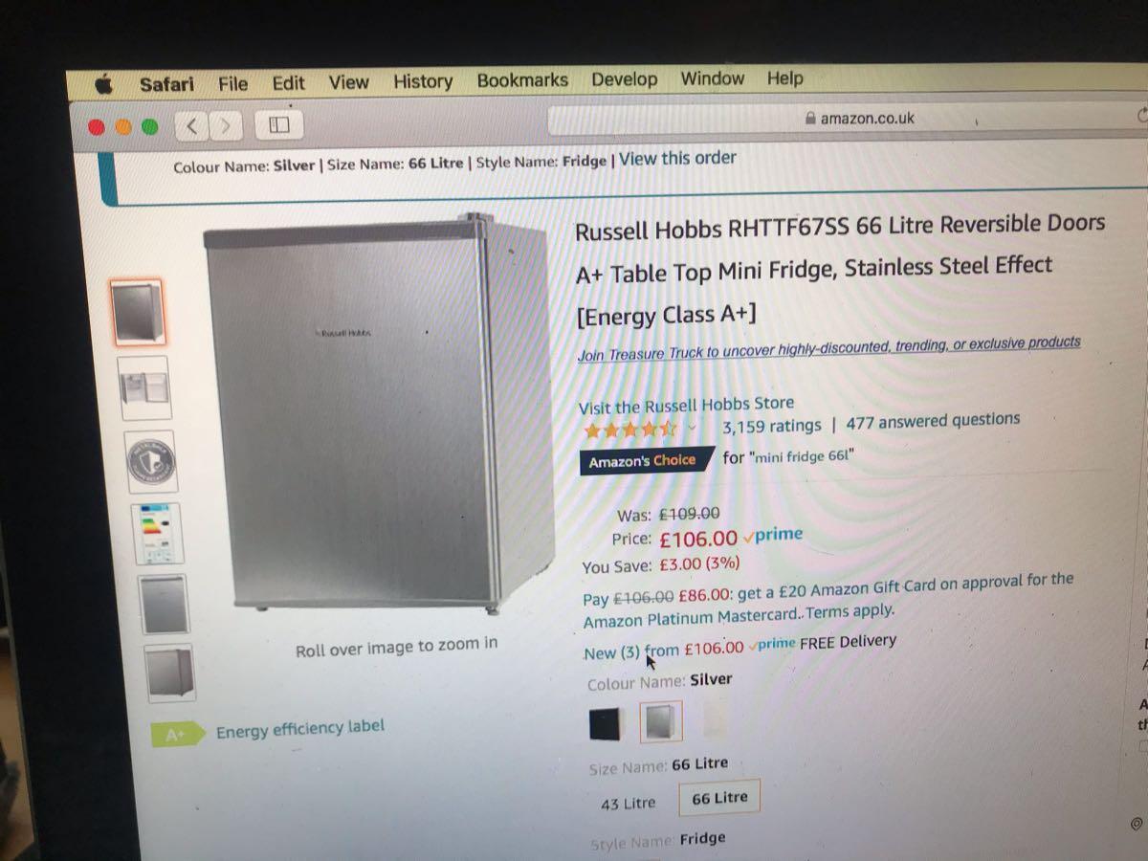Image resolution: width=1148 pixels, height=861 pixels.
Task: Choose the black colour swatch
Action: 605,724
